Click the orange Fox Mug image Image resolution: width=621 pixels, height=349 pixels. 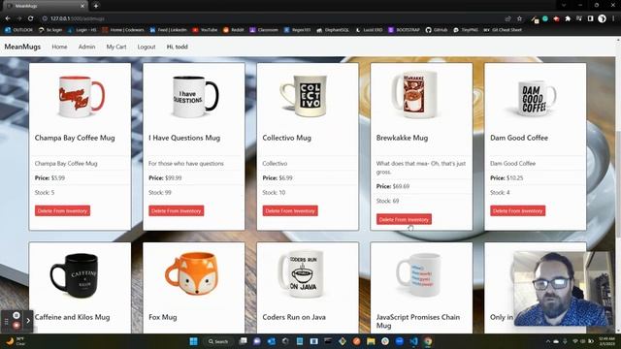pos(192,273)
